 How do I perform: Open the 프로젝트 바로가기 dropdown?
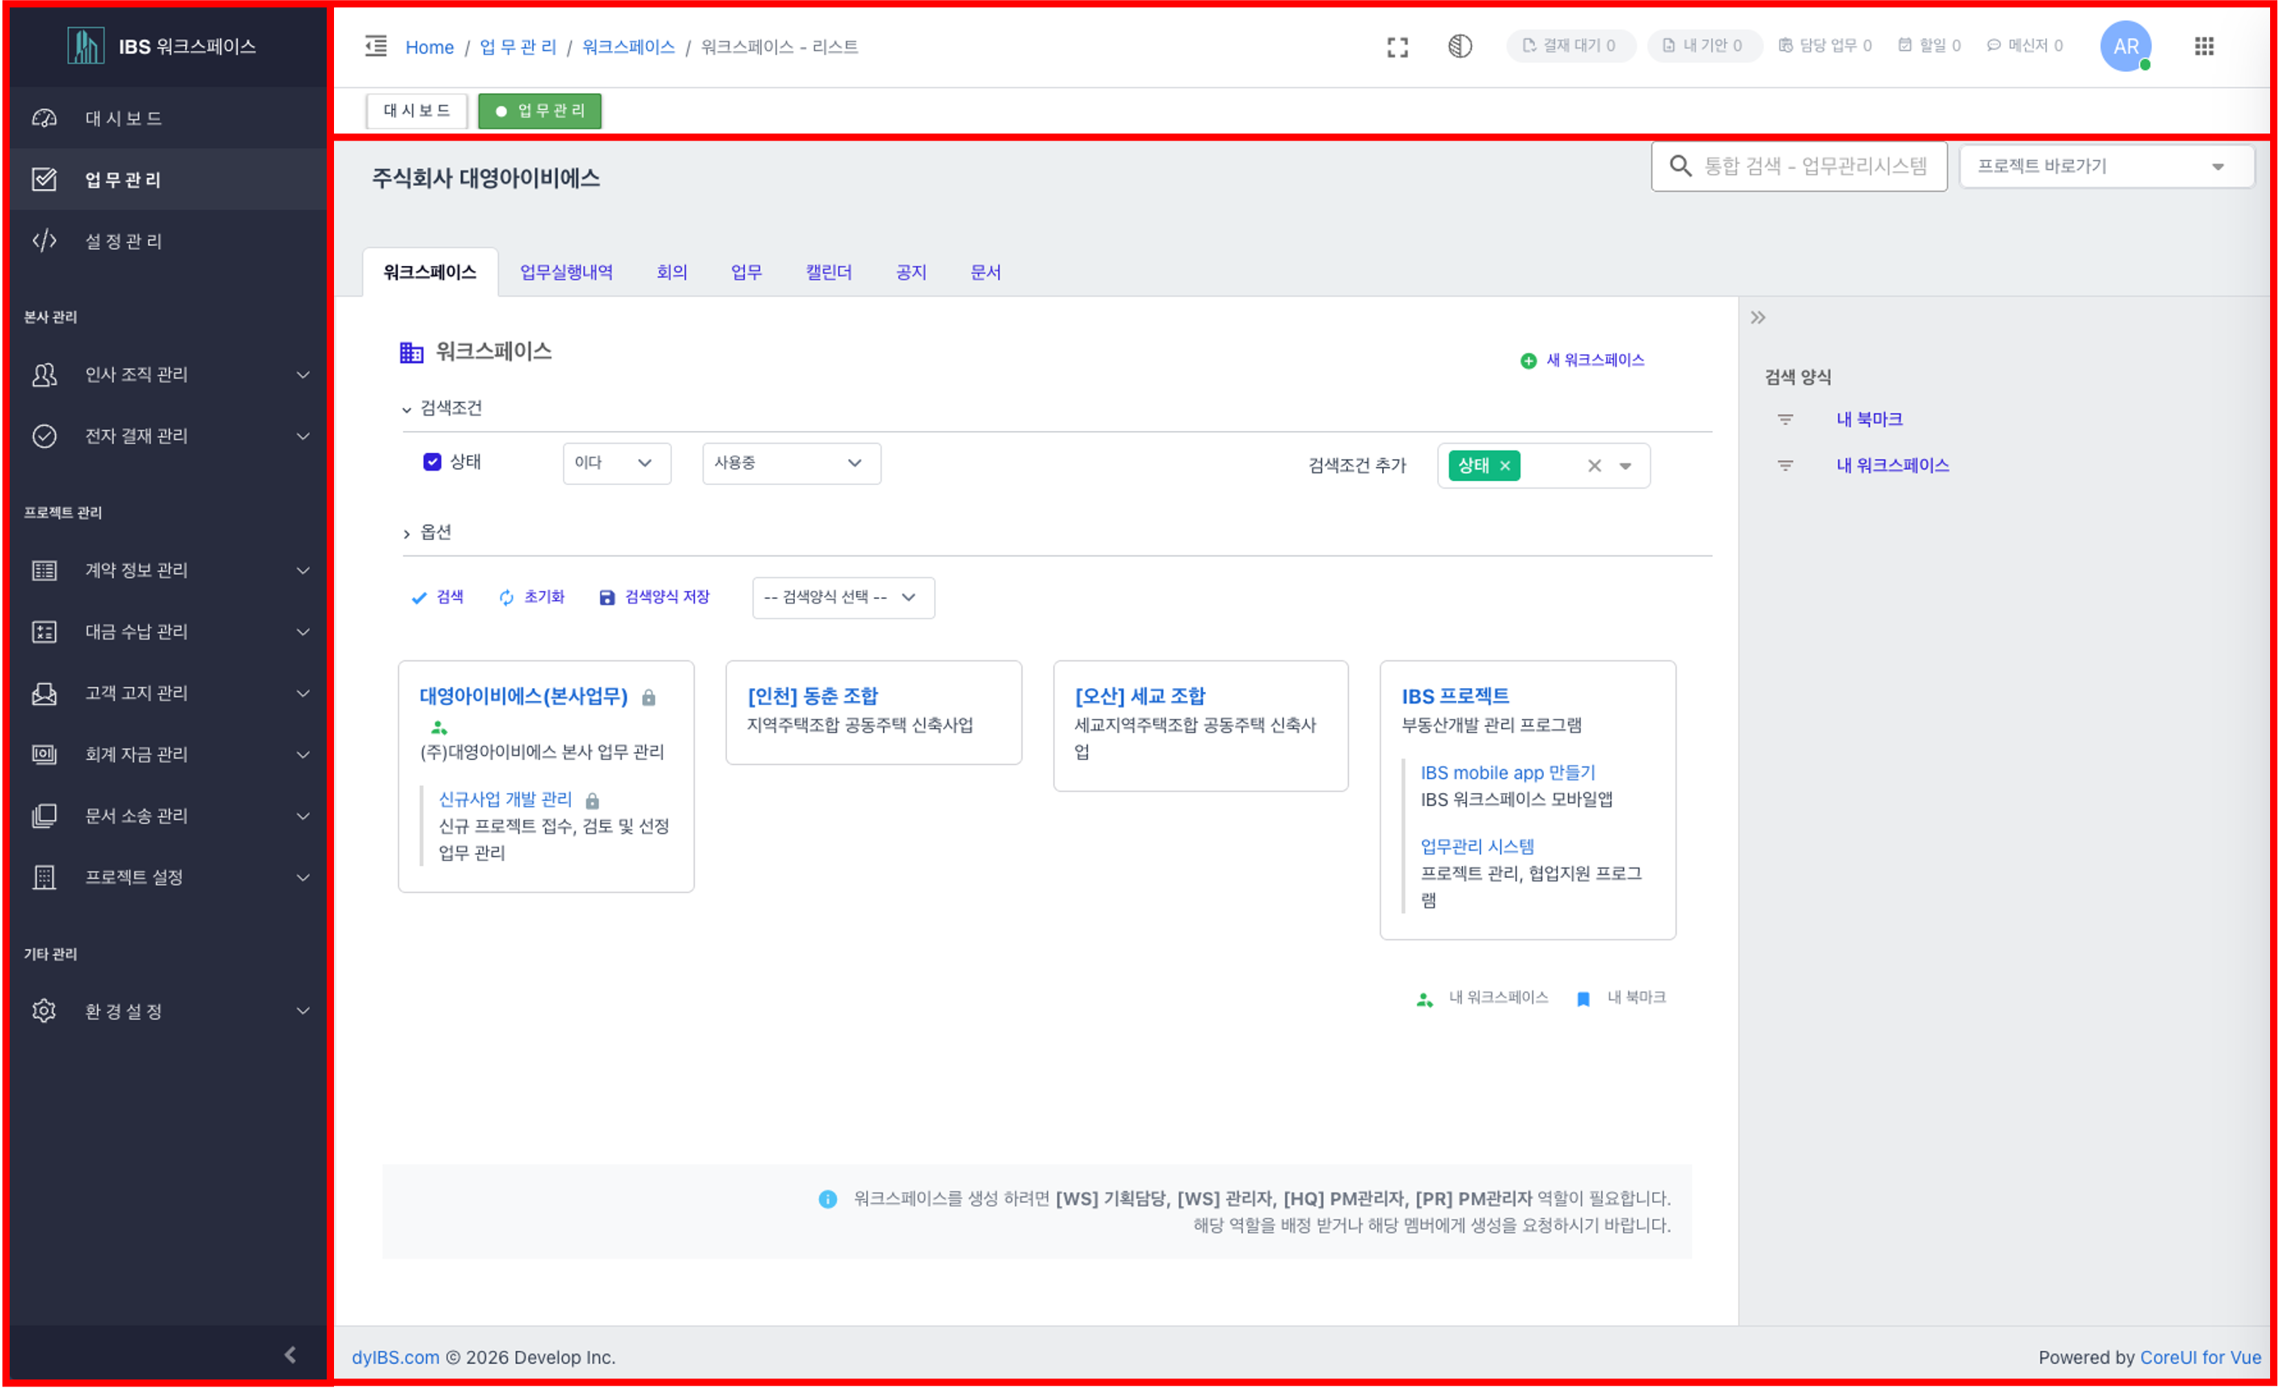[x=2106, y=167]
